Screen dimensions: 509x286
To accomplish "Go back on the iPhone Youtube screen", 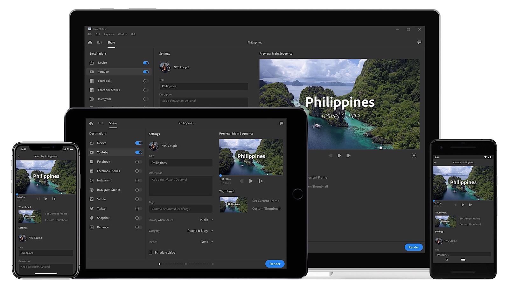I will click(18, 156).
